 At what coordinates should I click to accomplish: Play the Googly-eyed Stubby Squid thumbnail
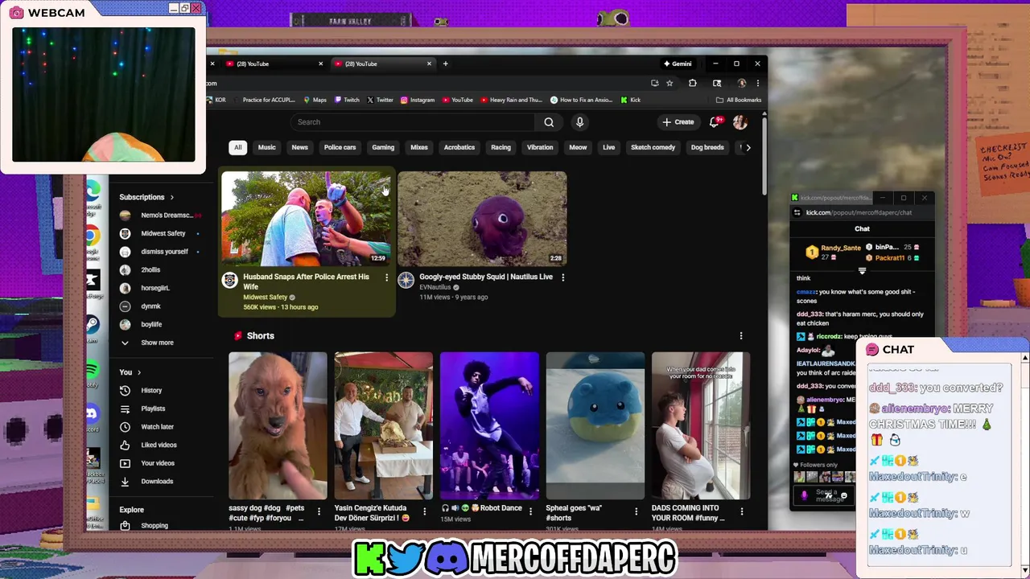(x=482, y=218)
